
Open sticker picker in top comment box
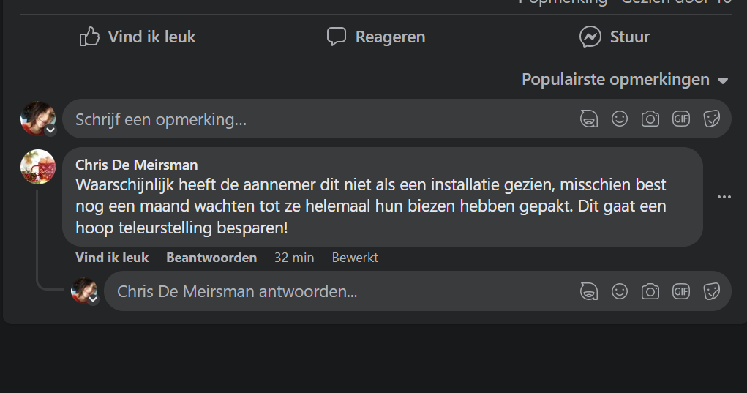tap(711, 119)
